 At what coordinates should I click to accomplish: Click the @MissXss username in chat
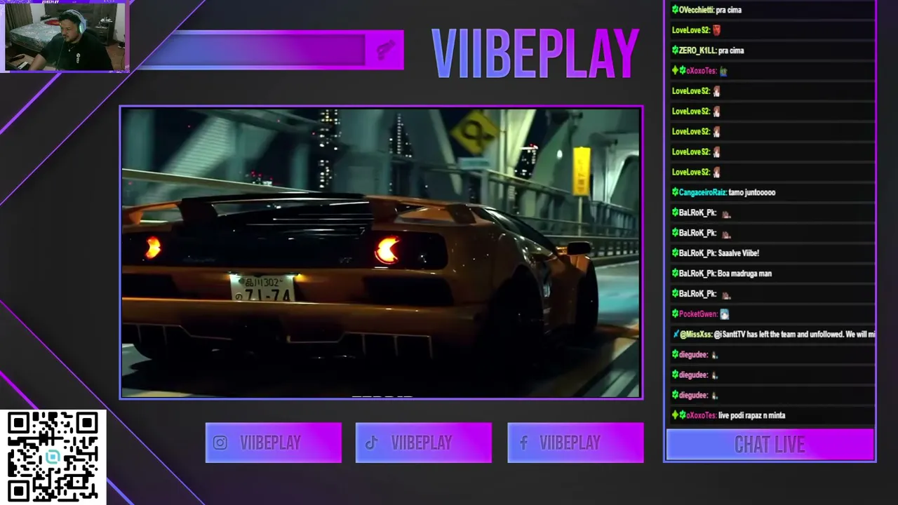pos(695,335)
